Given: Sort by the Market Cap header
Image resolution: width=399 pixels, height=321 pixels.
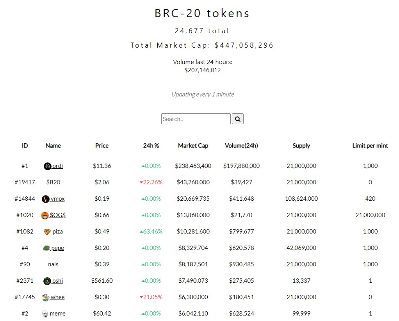Looking at the screenshot, I should coord(193,146).
